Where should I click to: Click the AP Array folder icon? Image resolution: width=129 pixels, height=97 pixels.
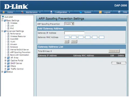point(9,58)
